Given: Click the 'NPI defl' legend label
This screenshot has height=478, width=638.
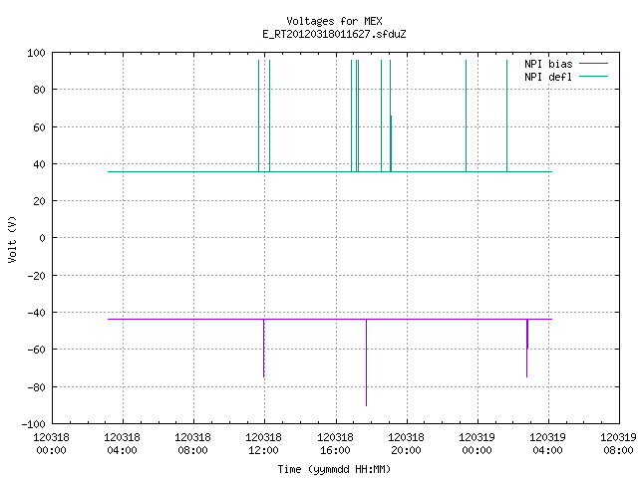Looking at the screenshot, I should (548, 77).
